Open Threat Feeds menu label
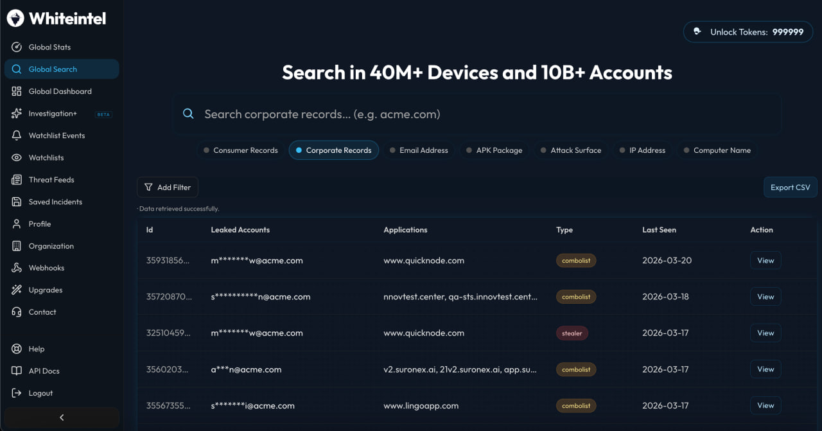Screen dimensions: 822x431 tap(51, 180)
